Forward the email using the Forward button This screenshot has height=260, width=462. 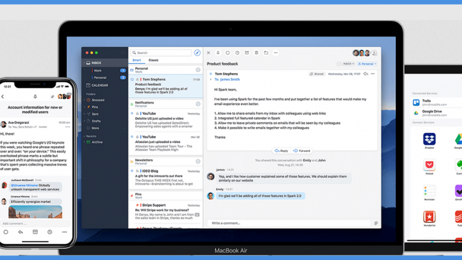point(301,151)
